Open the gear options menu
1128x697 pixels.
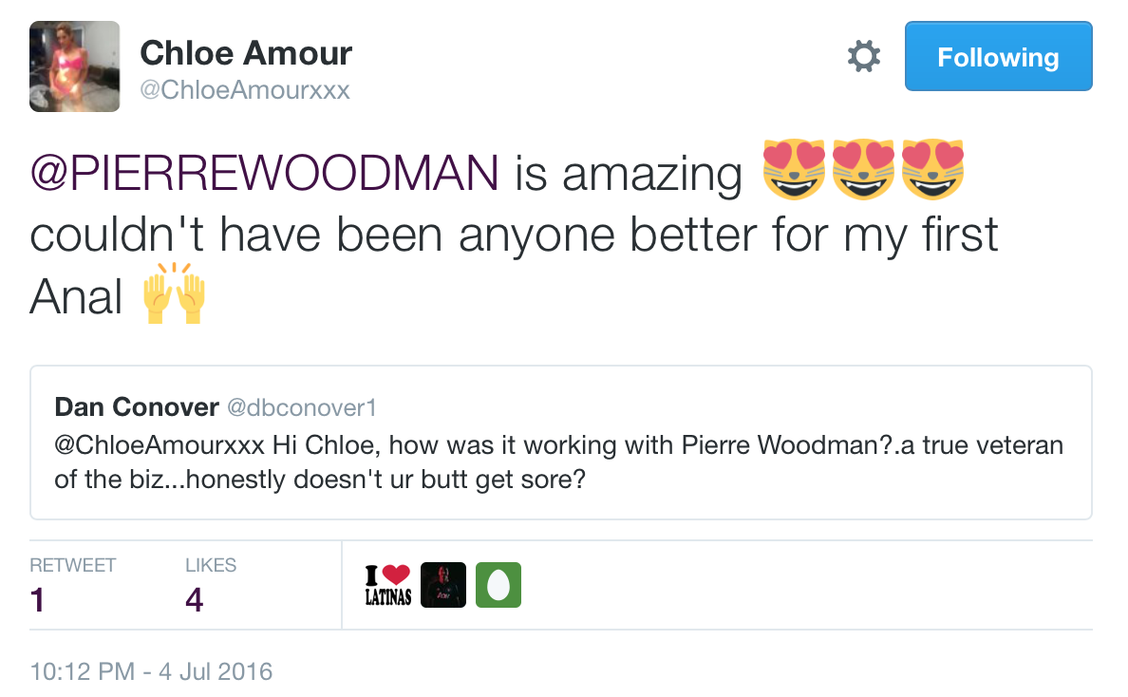pos(863,58)
